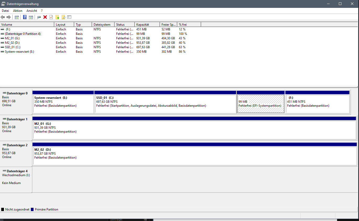The image size is (359, 221).
Task: Select M2_01 (G:) partition block on Datenträger 1
Action: tap(194, 128)
